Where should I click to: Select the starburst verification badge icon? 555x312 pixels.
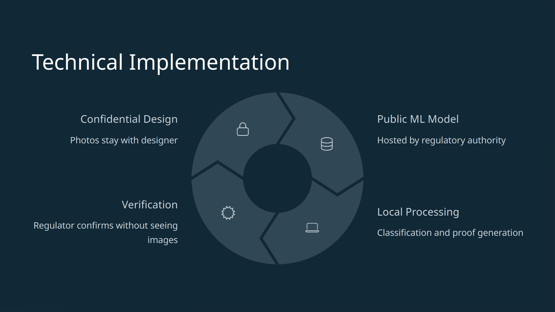(228, 213)
